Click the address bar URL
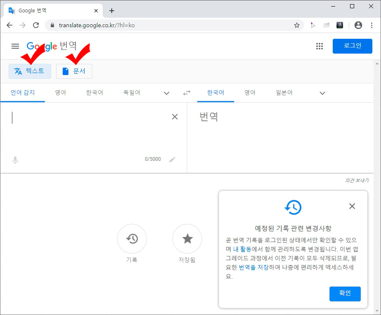 click(97, 25)
